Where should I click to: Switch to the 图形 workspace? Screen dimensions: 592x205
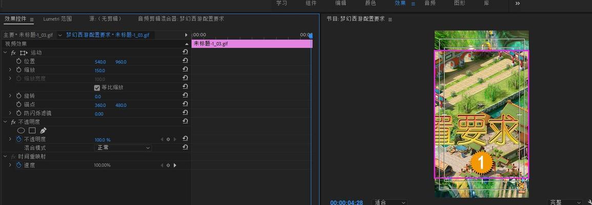[x=459, y=3]
